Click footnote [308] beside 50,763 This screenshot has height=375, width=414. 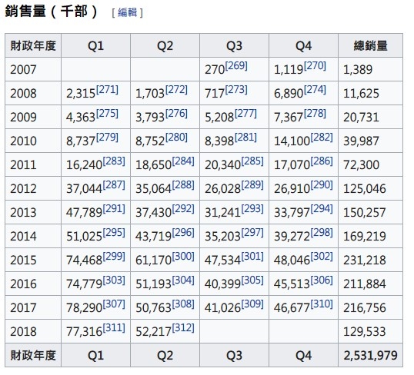pyautogui.click(x=183, y=304)
